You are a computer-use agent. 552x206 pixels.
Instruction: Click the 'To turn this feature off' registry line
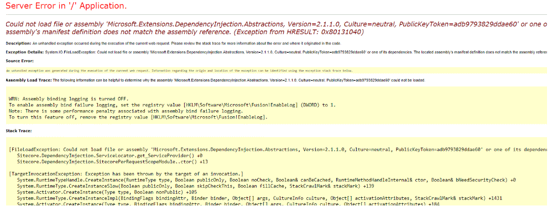(138, 117)
